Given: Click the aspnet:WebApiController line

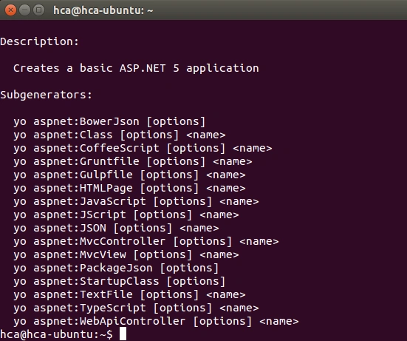Looking at the screenshot, I should click(156, 321).
